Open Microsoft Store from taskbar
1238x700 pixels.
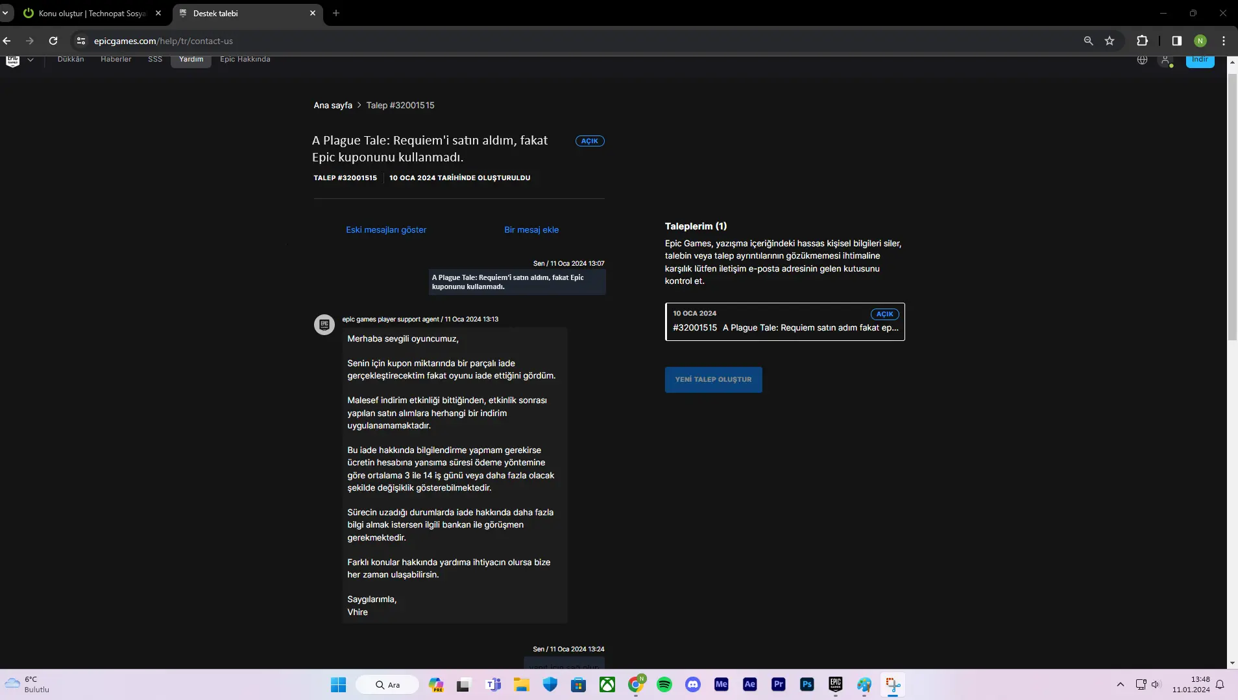pyautogui.click(x=579, y=685)
